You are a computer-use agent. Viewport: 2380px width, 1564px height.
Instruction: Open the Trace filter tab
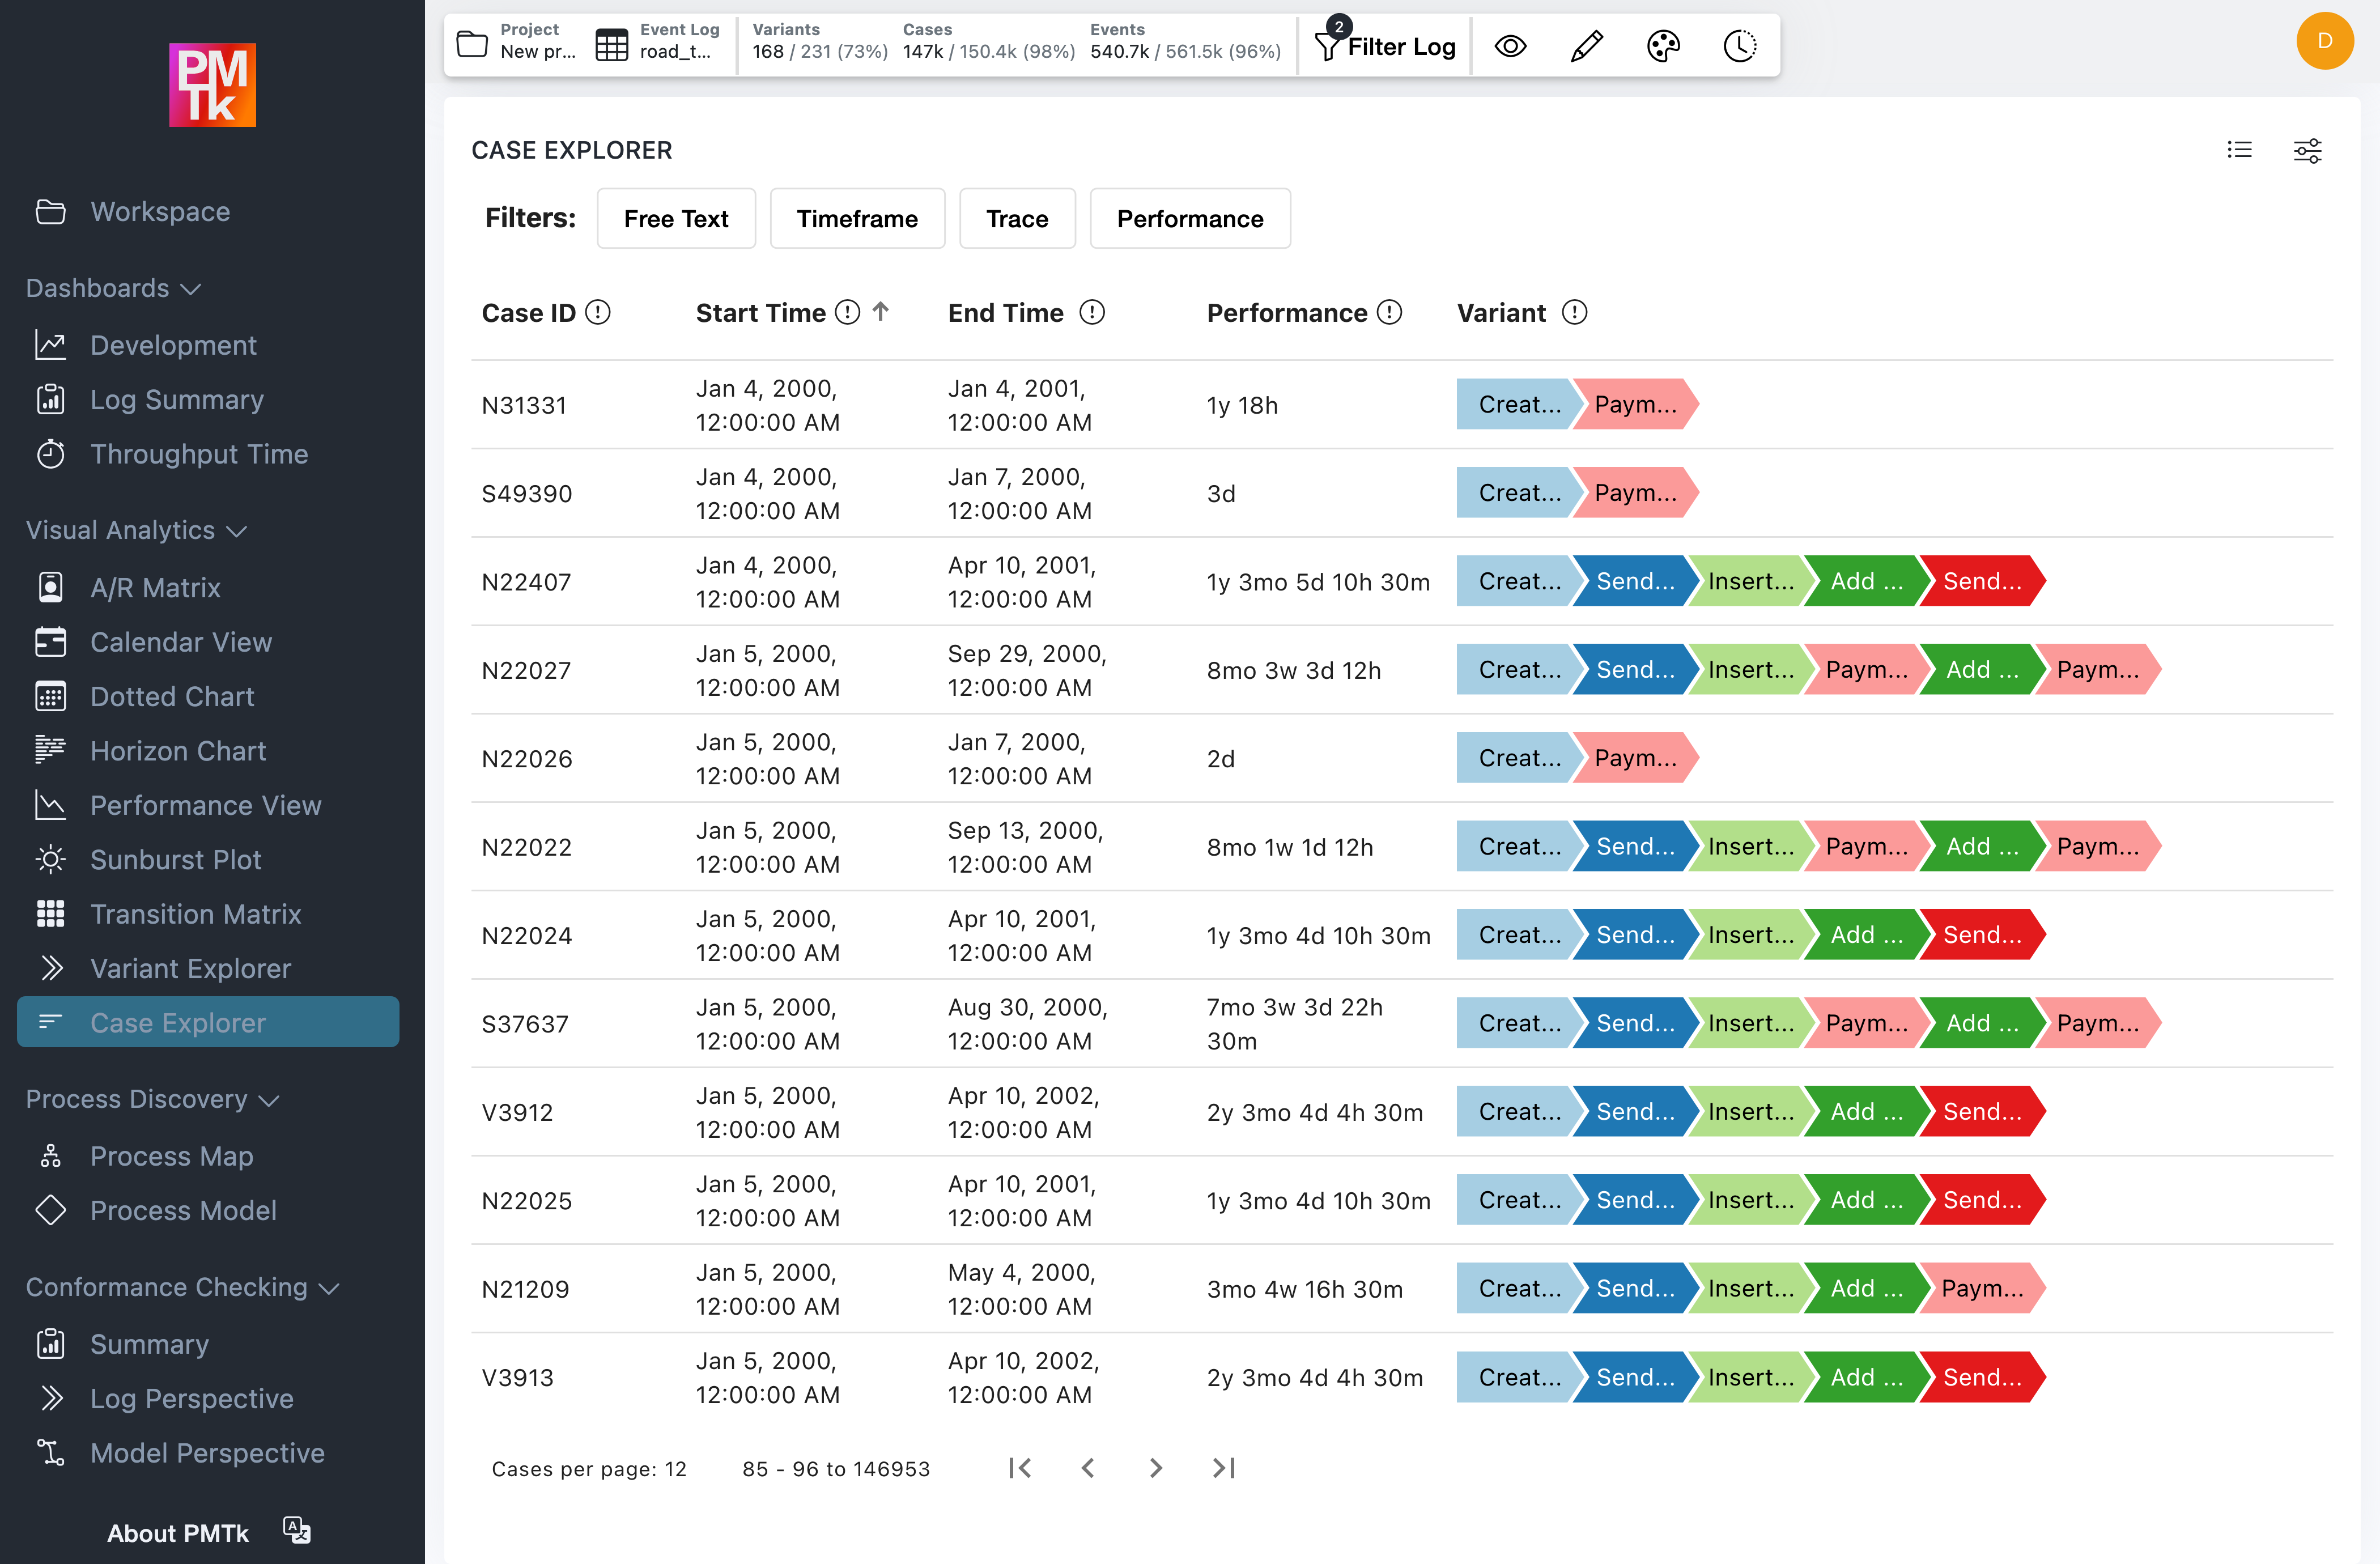1017,218
